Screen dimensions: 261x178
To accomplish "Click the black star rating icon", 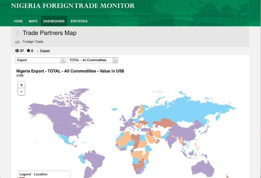I will click(28, 51).
